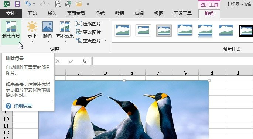Select column F header
Image resolution: width=253 pixels, height=139 pixels.
[158, 73]
